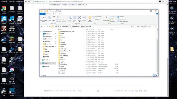Open the Steam desktop icon

pyautogui.click(x=4, y=40)
